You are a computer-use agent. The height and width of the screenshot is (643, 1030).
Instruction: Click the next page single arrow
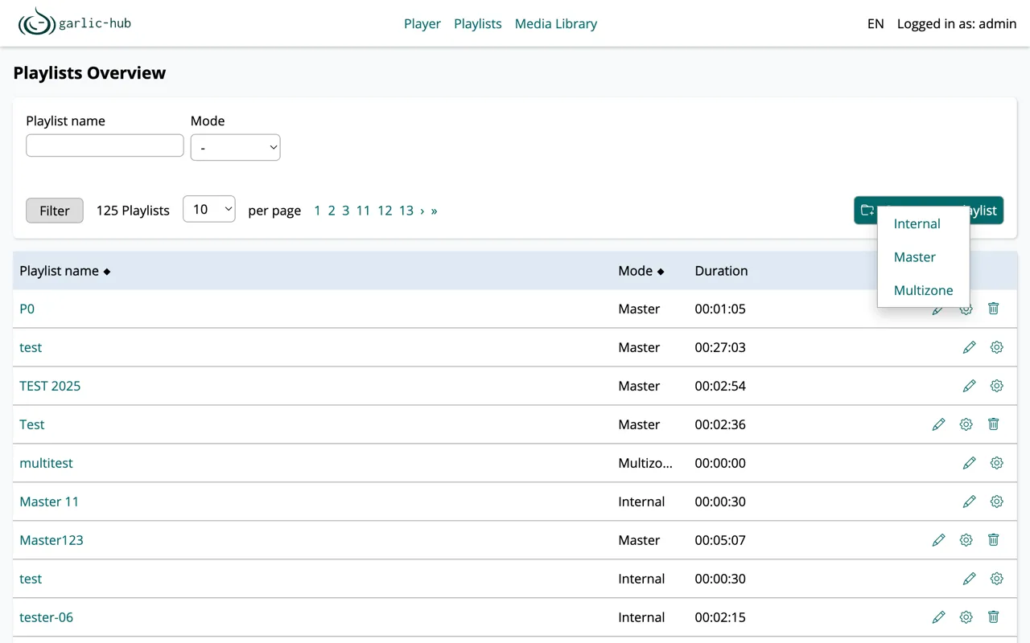(422, 211)
